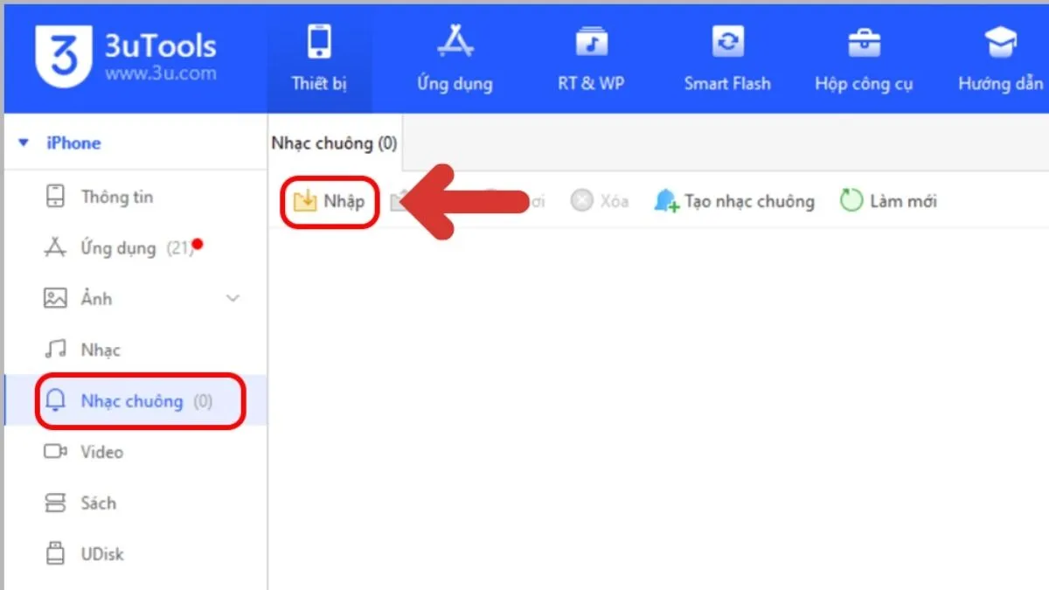The height and width of the screenshot is (590, 1049).
Task: Open the Hướng dẫn tutorials section
Action: (x=999, y=57)
